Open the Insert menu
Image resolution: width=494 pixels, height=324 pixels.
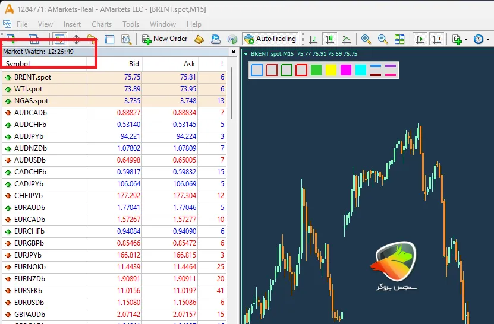(72, 24)
